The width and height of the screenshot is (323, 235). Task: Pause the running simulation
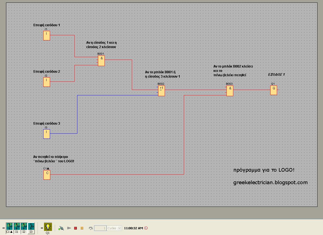click(82, 228)
